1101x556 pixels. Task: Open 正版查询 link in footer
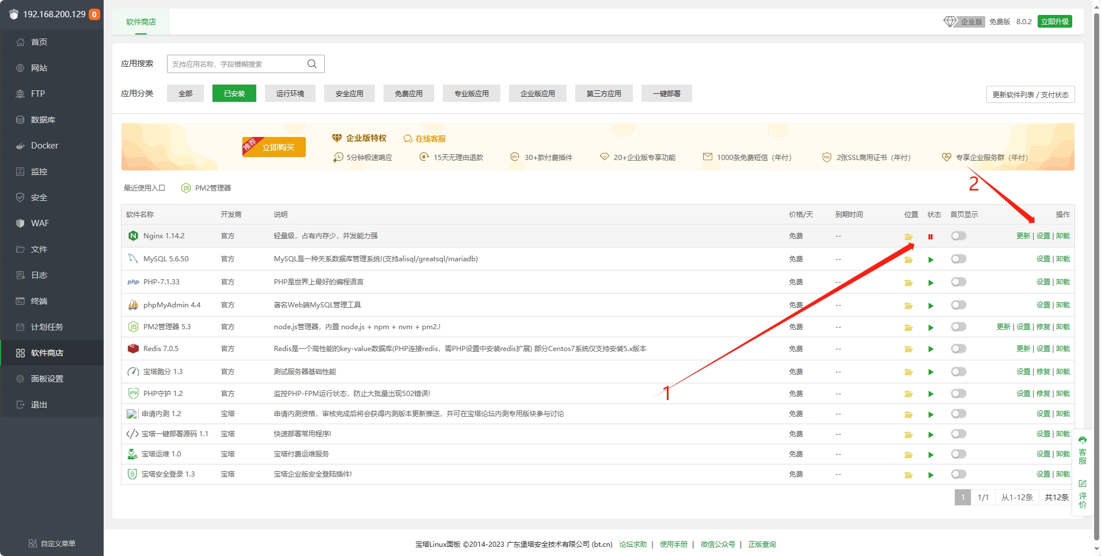(x=762, y=544)
